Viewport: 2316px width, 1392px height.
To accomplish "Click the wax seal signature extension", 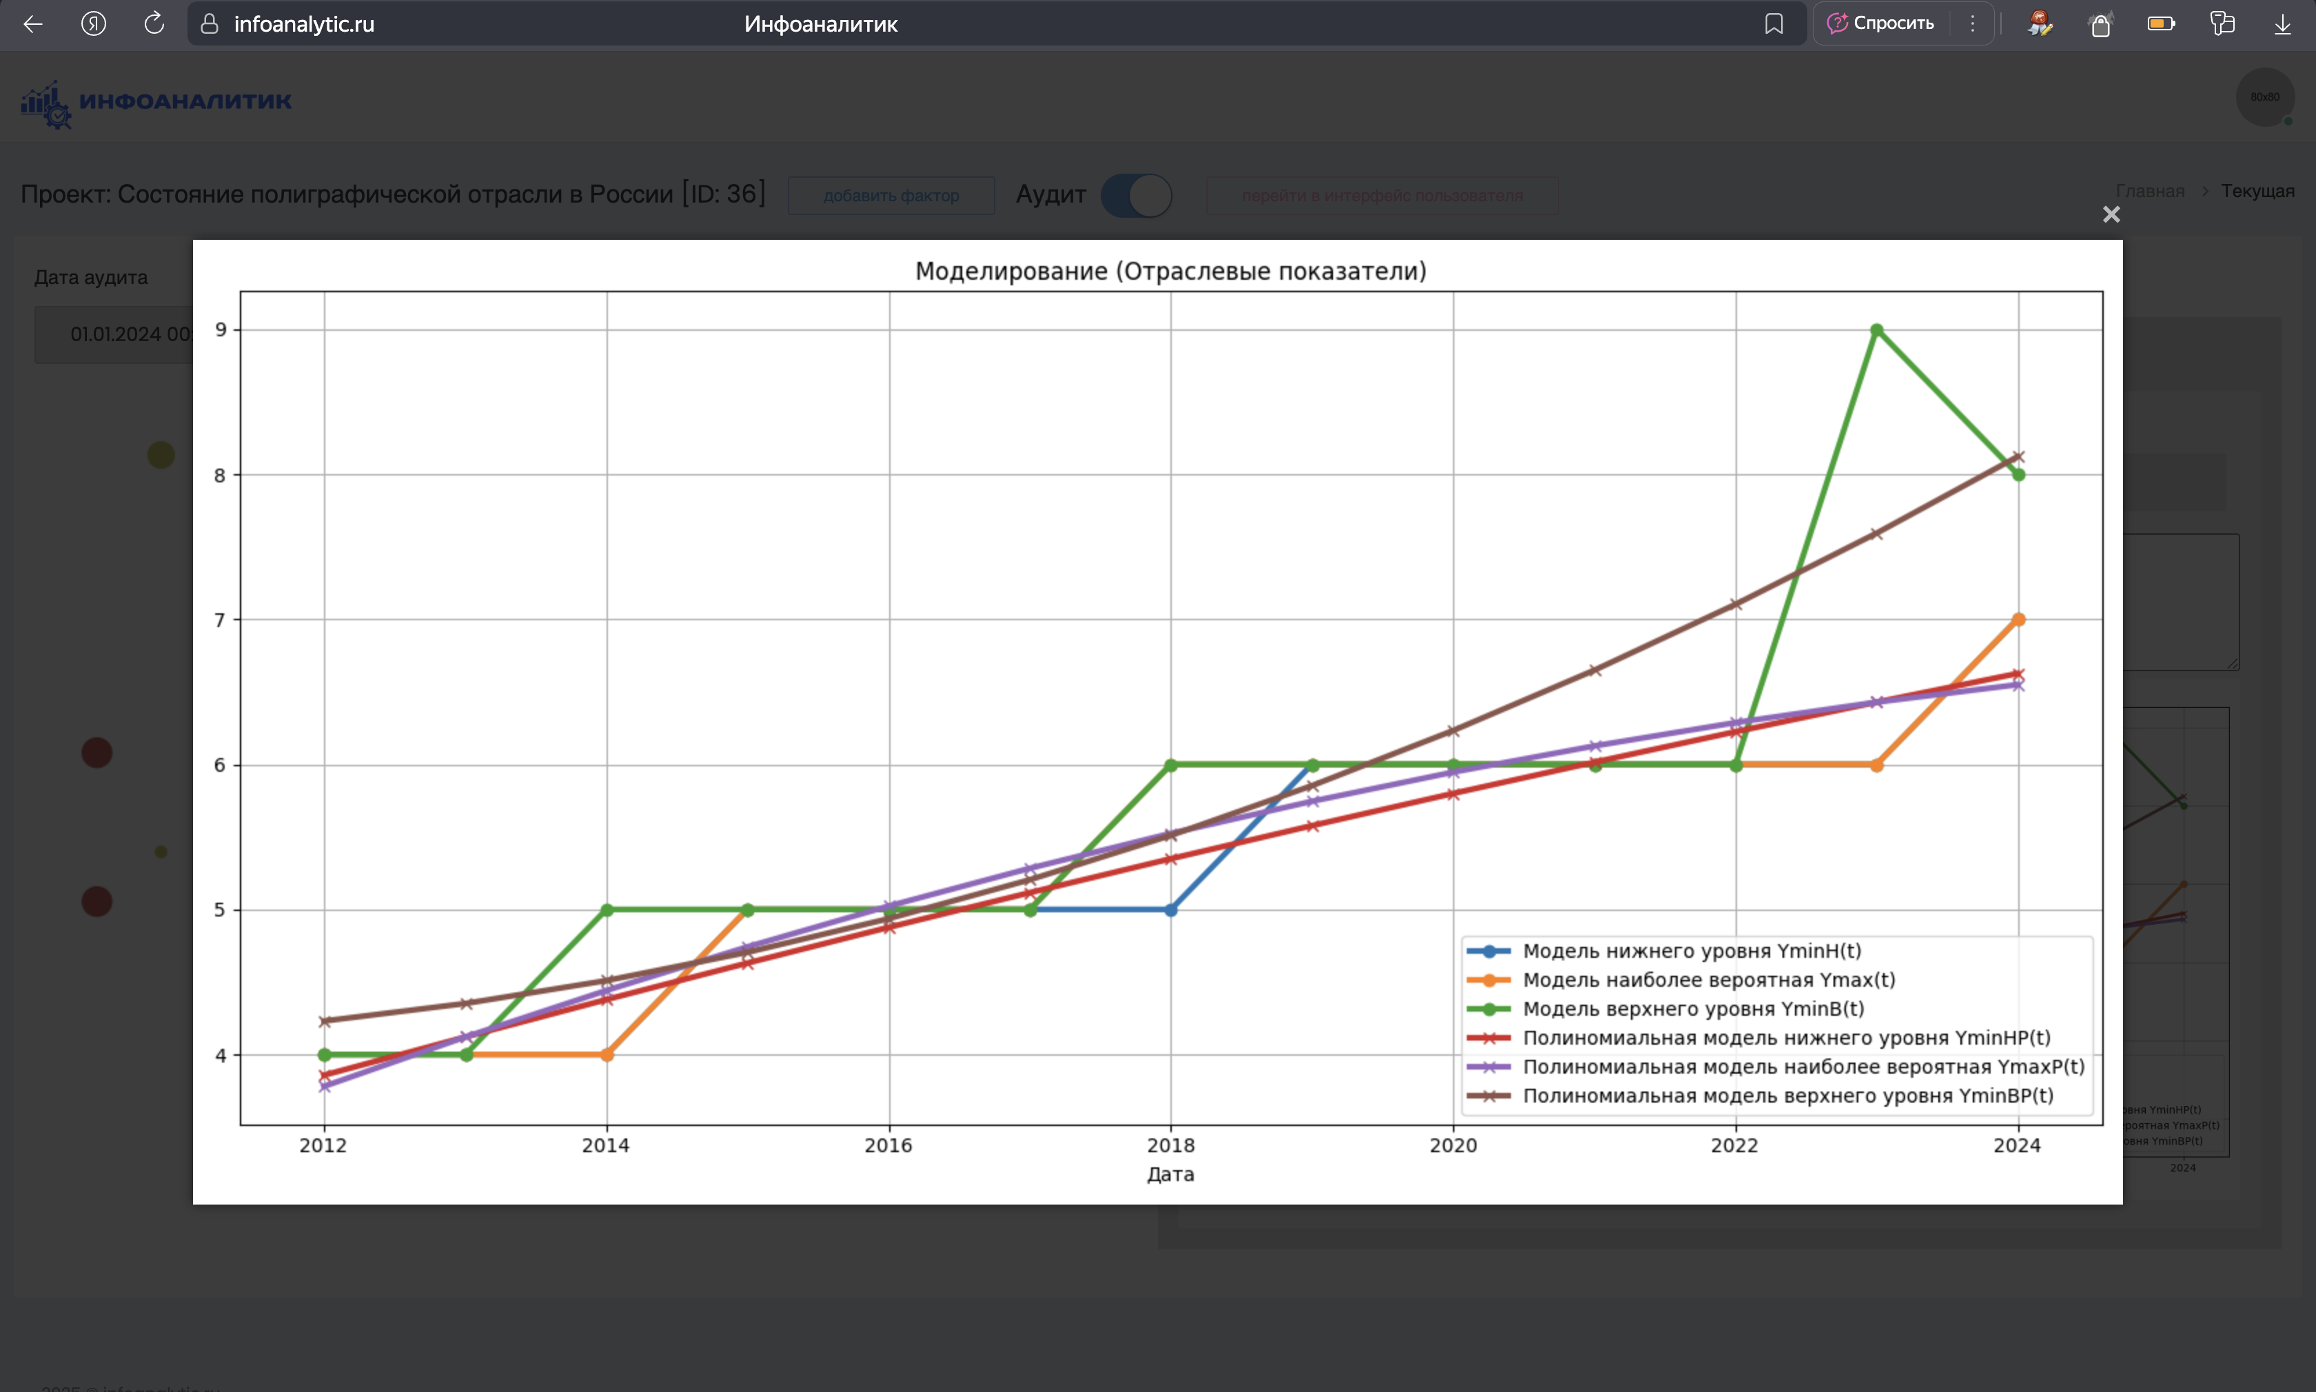I will coord(2040,23).
